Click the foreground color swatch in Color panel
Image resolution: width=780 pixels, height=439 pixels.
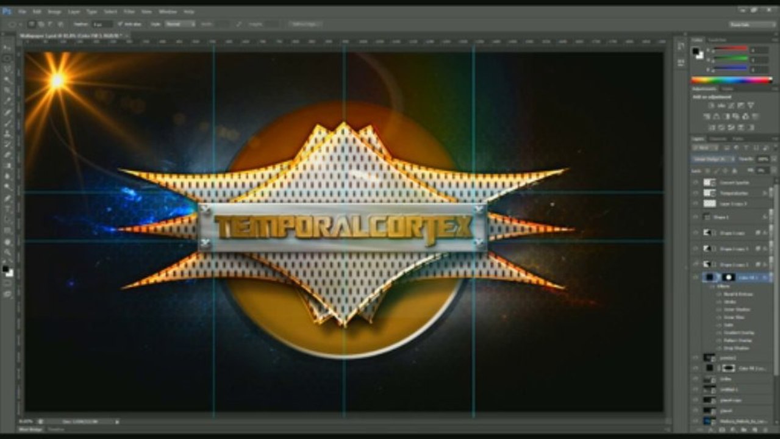click(x=696, y=50)
